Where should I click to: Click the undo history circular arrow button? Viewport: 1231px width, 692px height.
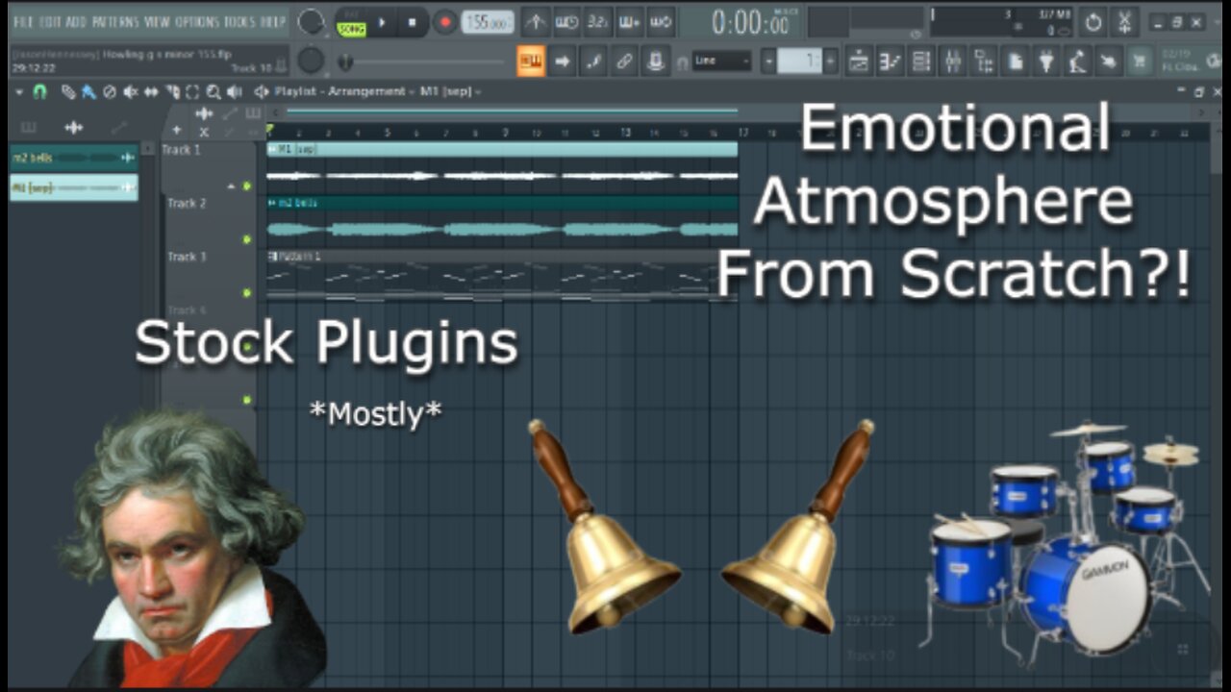(1093, 21)
